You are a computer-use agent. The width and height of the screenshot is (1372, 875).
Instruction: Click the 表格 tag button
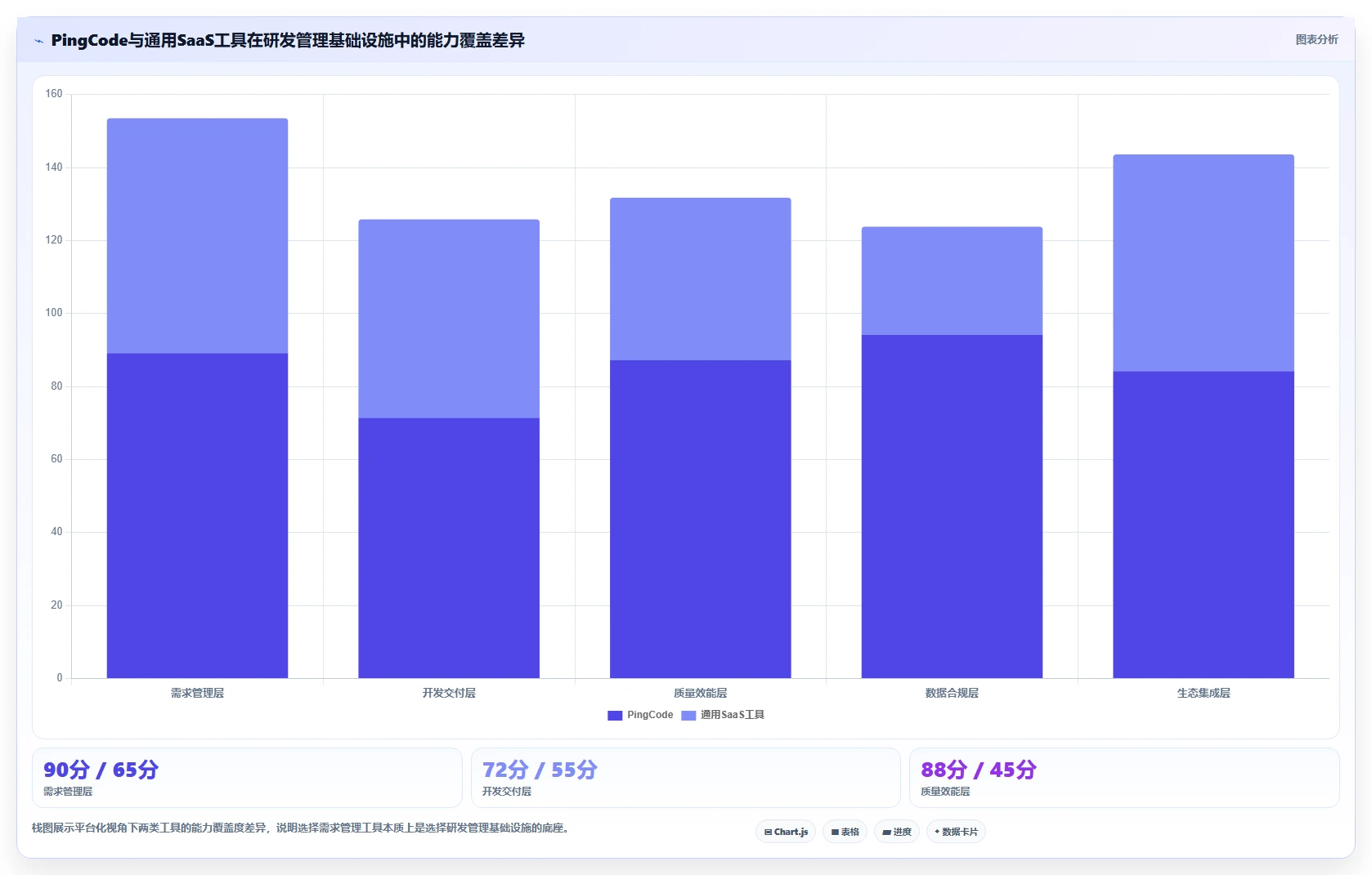(845, 832)
